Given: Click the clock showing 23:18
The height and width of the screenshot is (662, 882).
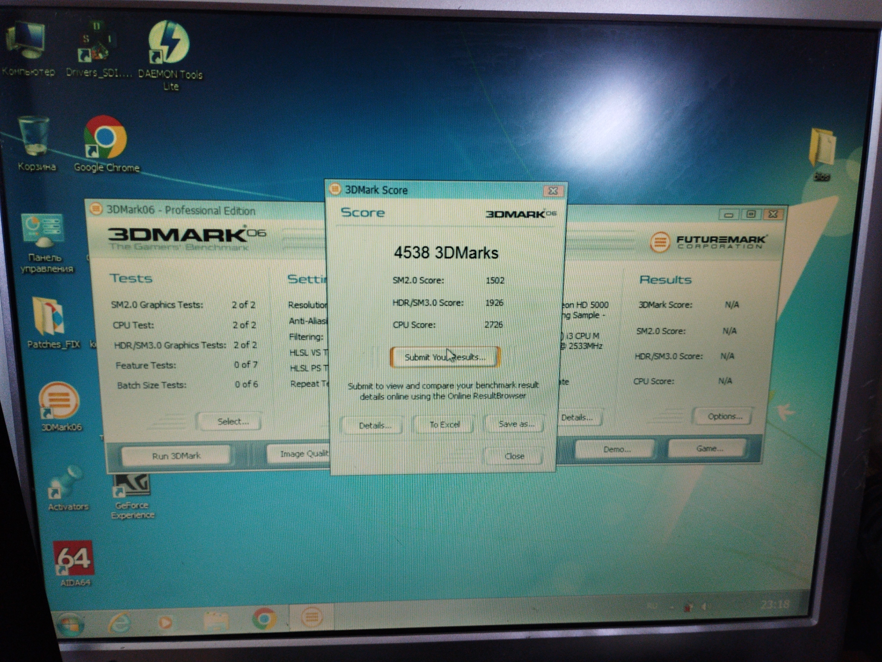Looking at the screenshot, I should pos(775,604).
